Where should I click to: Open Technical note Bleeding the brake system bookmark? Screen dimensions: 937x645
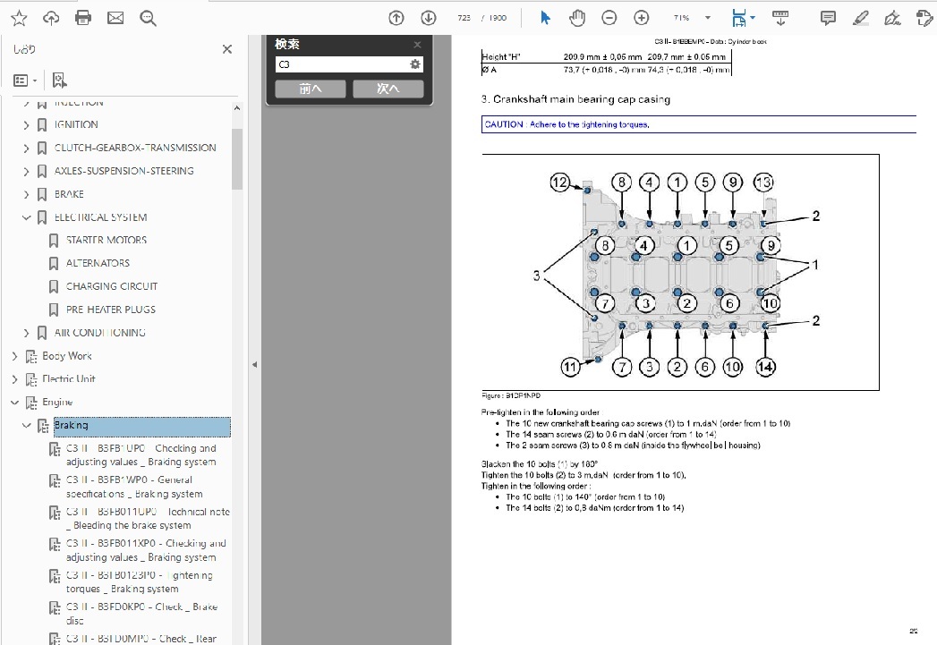point(148,518)
